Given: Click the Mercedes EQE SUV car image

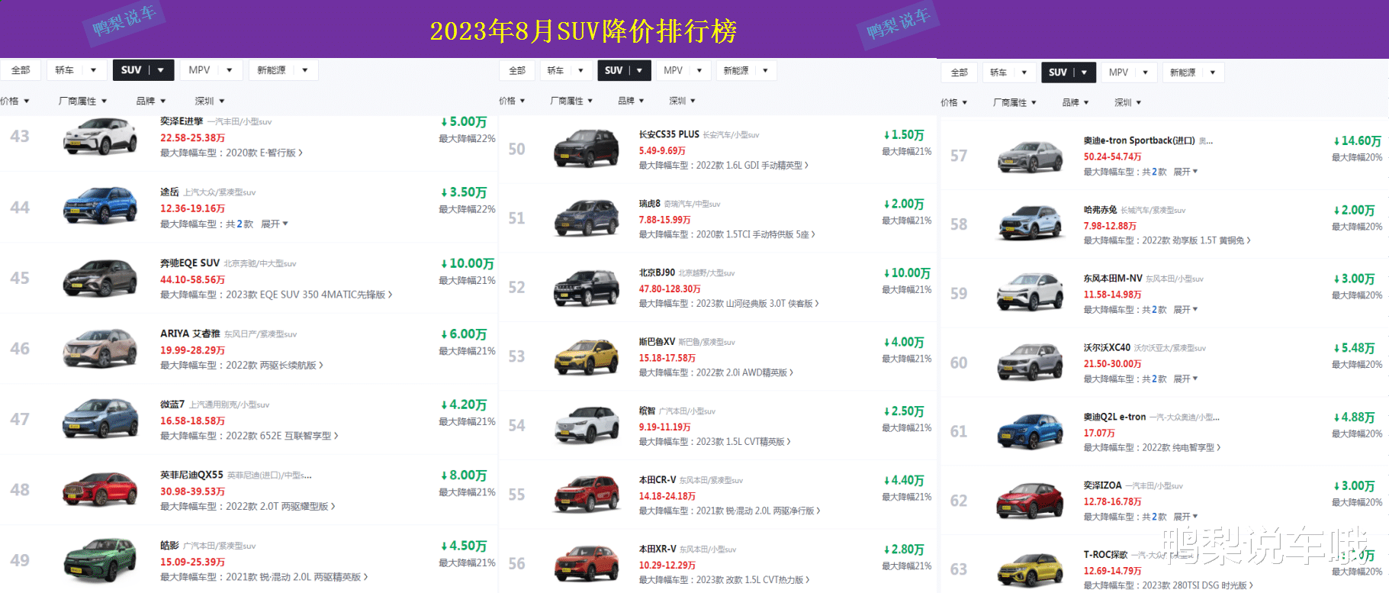Looking at the screenshot, I should (100, 279).
